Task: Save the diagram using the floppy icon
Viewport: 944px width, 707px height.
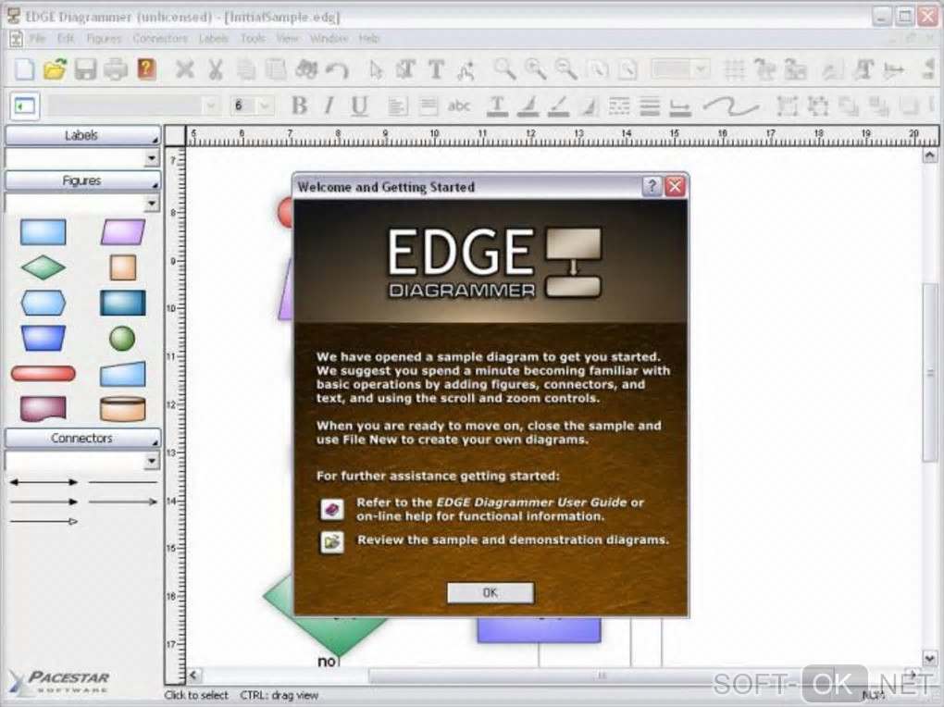Action: coord(85,69)
